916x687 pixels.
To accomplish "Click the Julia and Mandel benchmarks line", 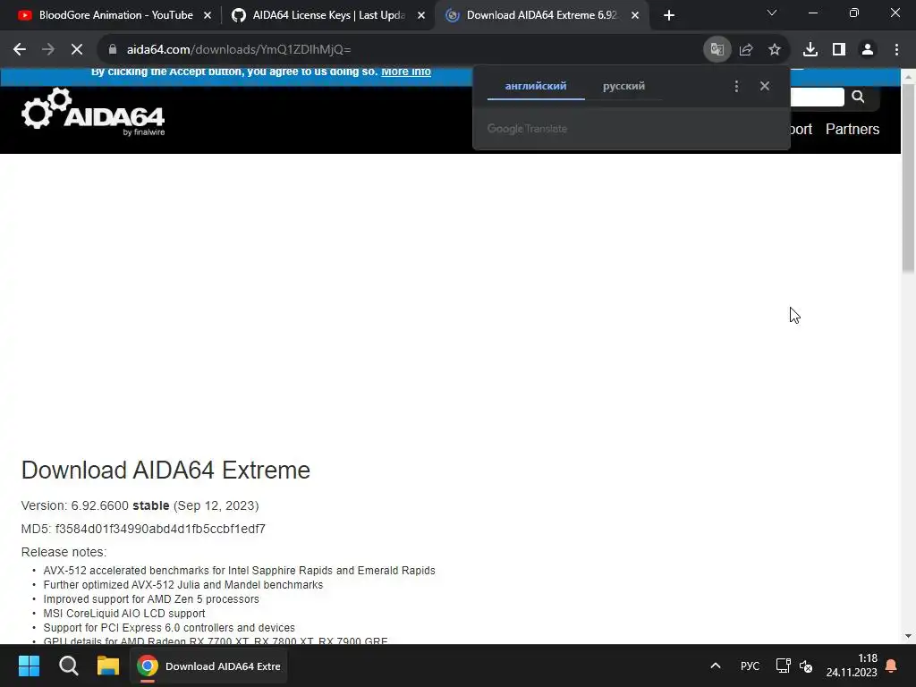I will click(x=183, y=585).
